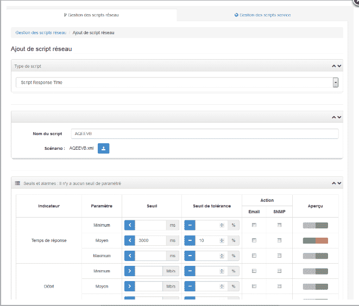Toggle SNMP checkbox for Temps de réponse Moyen
The height and width of the screenshot is (306, 359).
point(279,240)
